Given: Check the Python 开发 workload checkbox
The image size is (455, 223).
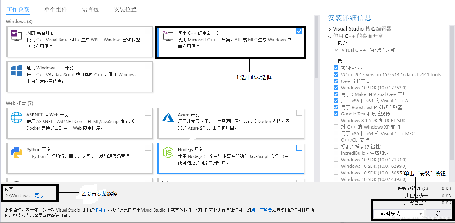Looking at the screenshot, I should (x=148, y=148).
